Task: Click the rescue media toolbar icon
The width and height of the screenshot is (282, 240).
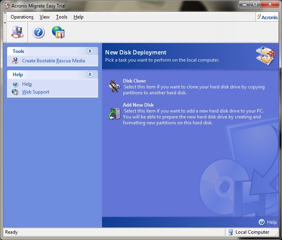Action: pos(18,32)
